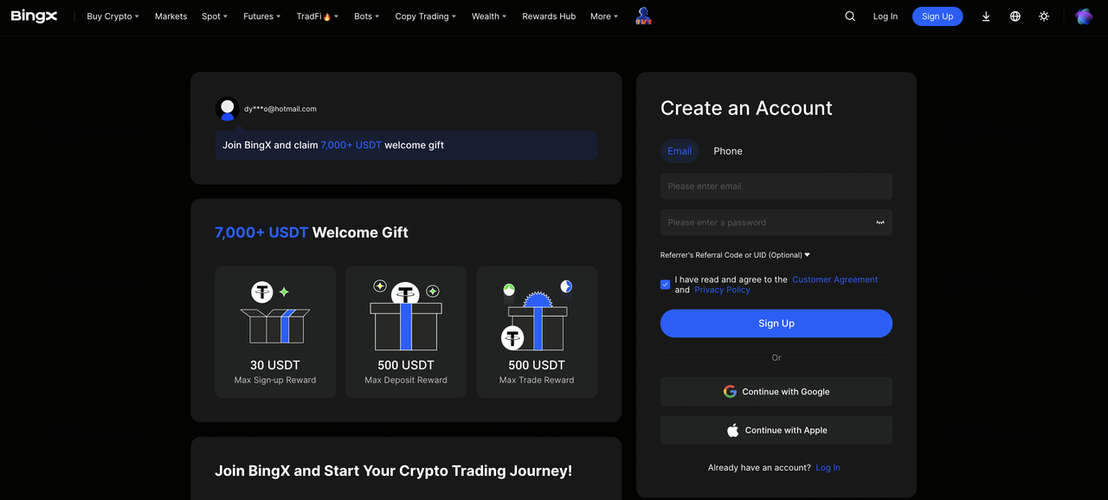Switch to the Email tab
1108x500 pixels.
(680, 151)
